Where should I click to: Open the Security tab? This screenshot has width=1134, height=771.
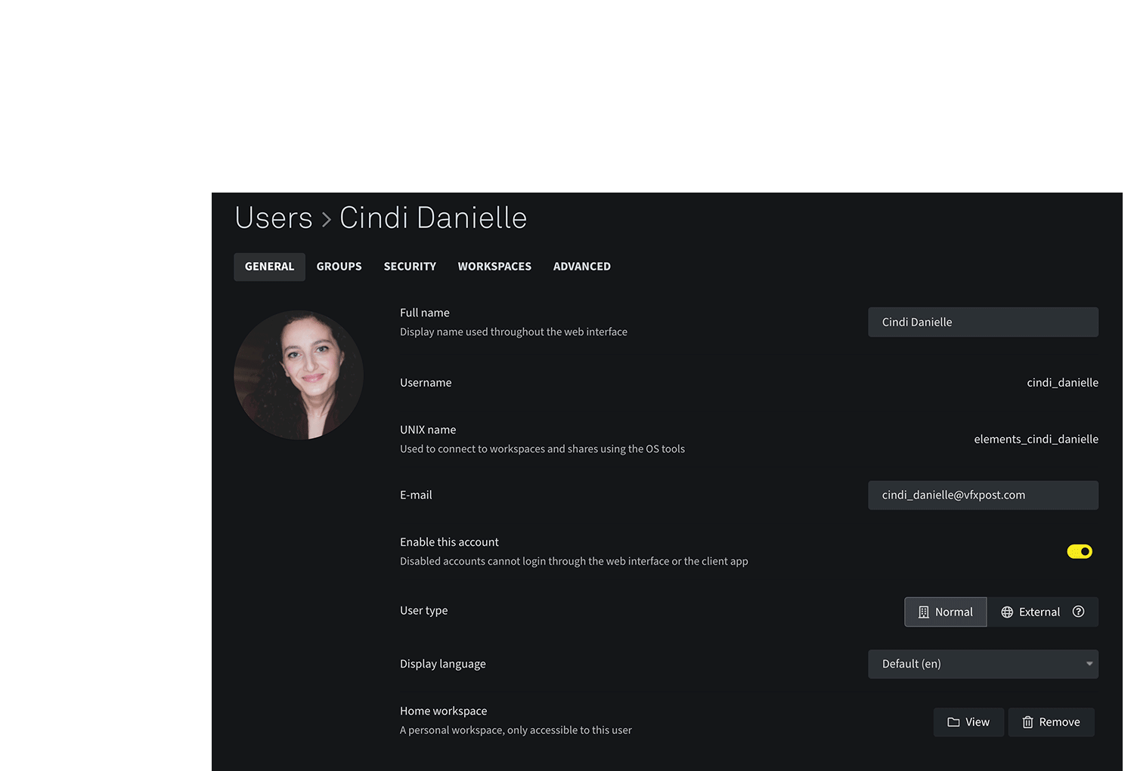click(x=410, y=267)
